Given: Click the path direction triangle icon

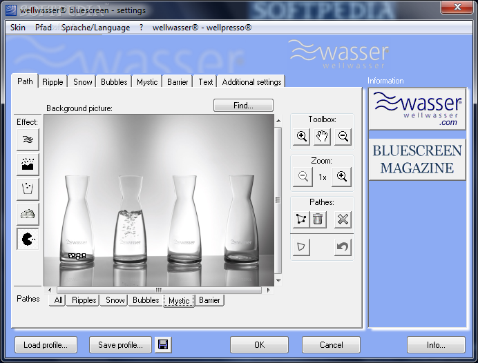Looking at the screenshot, I should point(301,247).
